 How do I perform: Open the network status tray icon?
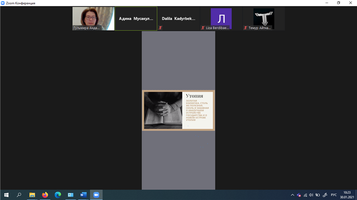click(305, 195)
